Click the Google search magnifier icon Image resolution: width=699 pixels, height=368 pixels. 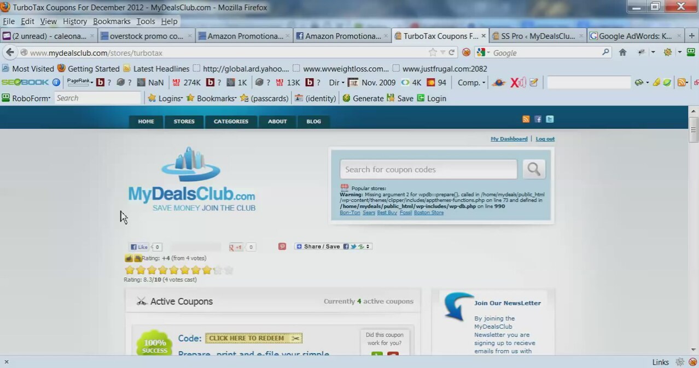(605, 52)
